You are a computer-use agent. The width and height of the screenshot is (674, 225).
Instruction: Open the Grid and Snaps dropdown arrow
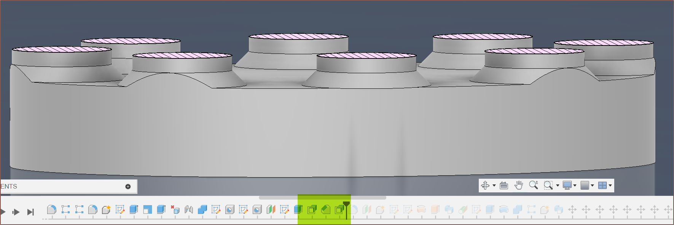pos(592,186)
